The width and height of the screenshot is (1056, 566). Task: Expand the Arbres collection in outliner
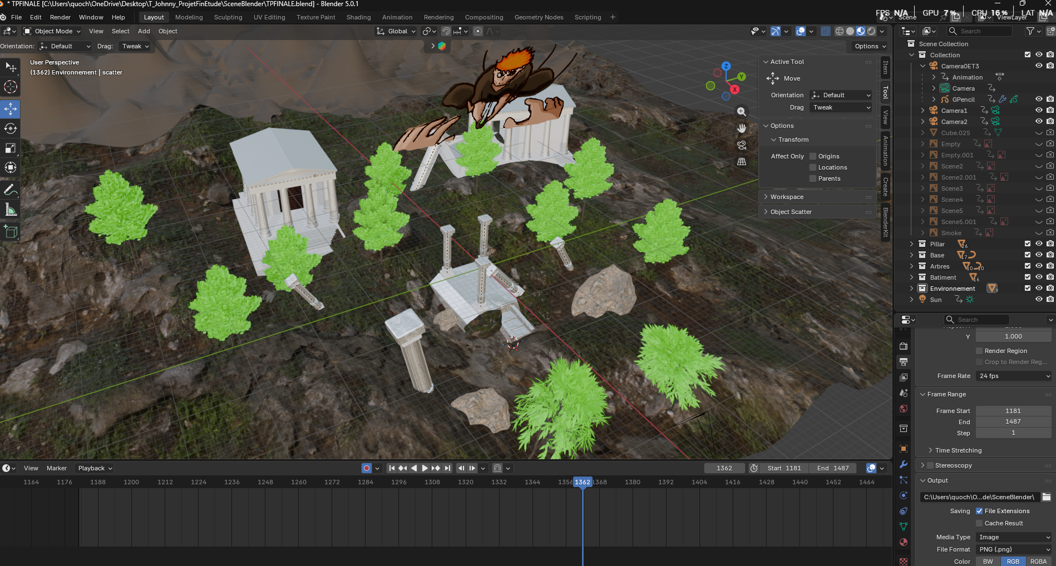[x=911, y=266]
